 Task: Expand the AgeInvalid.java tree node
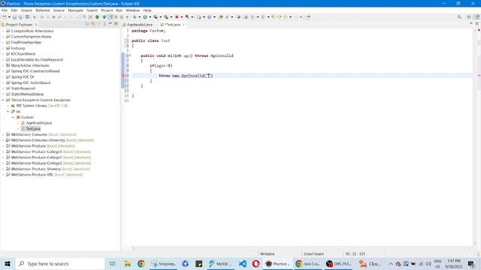[x=18, y=123]
